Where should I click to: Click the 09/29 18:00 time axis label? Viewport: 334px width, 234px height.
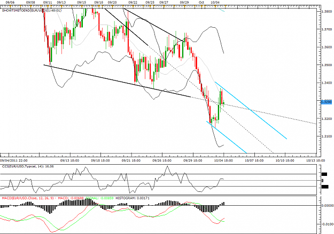tap(193, 160)
